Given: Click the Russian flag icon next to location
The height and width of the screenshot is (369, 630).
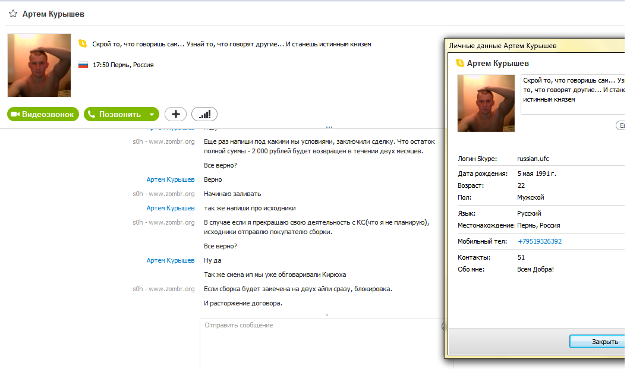Looking at the screenshot, I should [83, 65].
